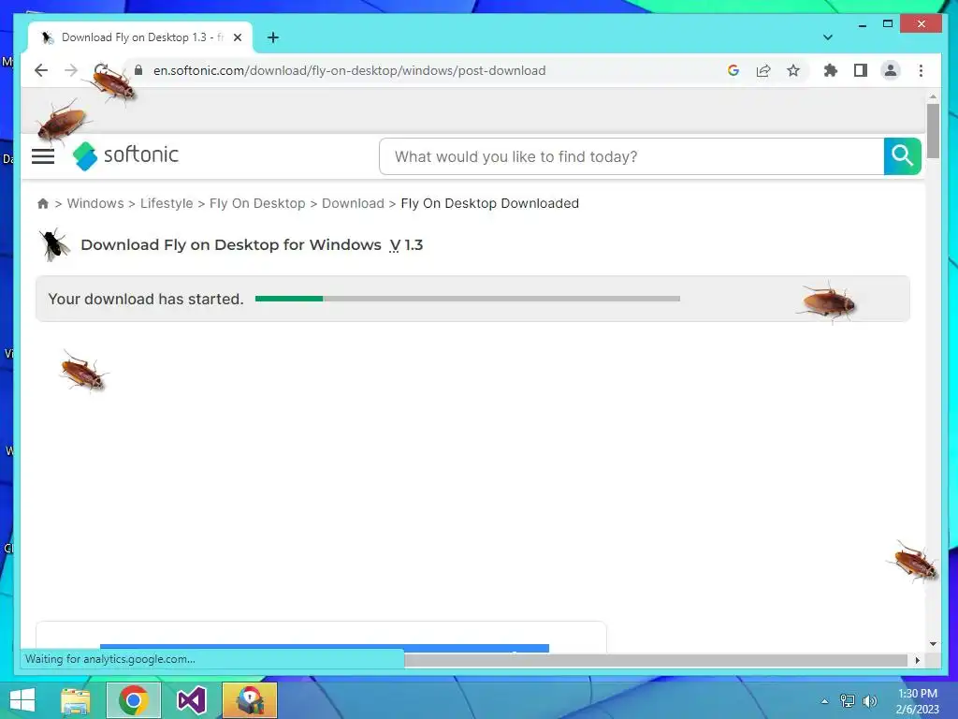Open the Windows Start button
958x719 pixels.
pyautogui.click(x=22, y=700)
